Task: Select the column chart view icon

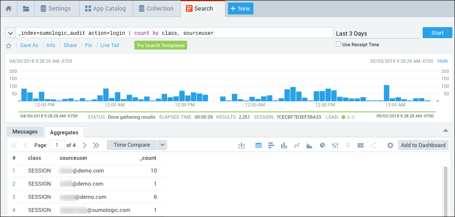Action: [284, 145]
